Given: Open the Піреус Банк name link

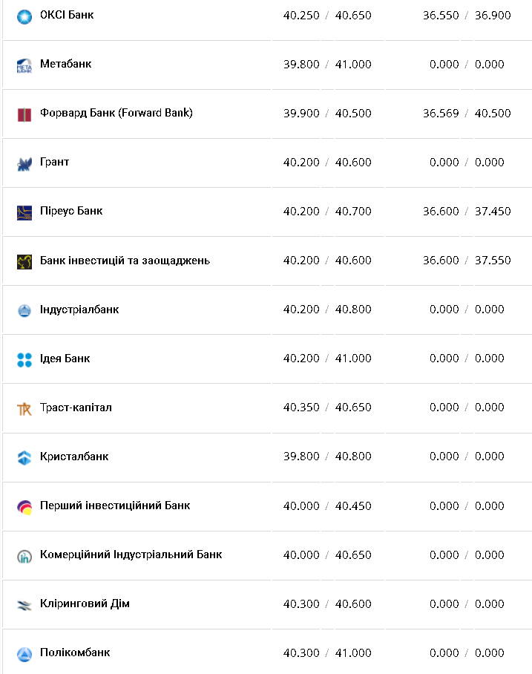Looking at the screenshot, I should click(x=71, y=211).
